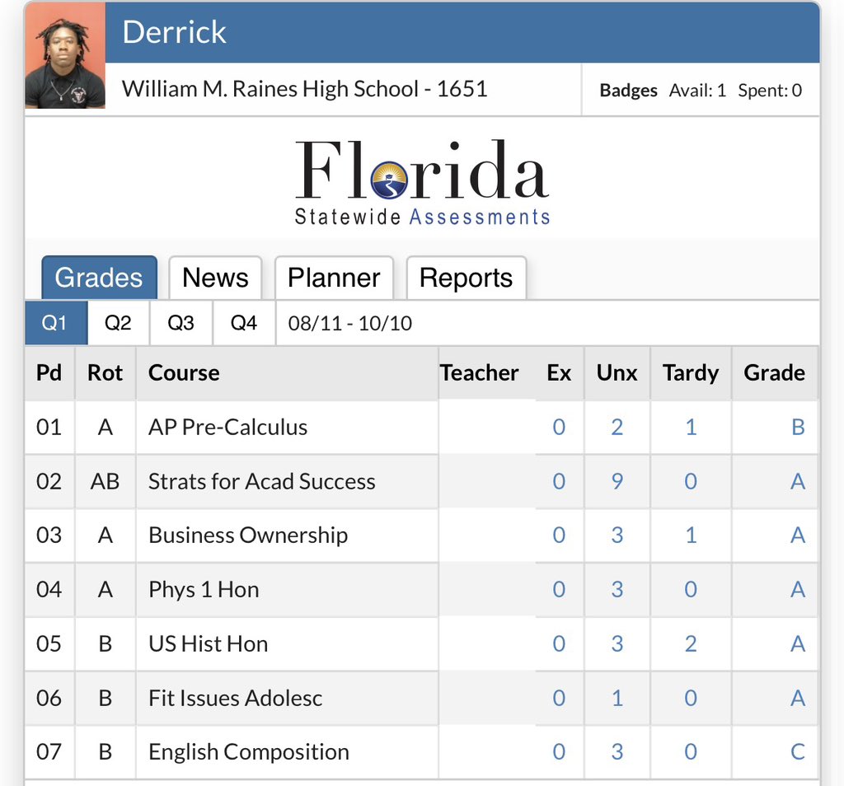The height and width of the screenshot is (786, 844).
Task: Select the Q2 quarter tab
Action: (117, 323)
